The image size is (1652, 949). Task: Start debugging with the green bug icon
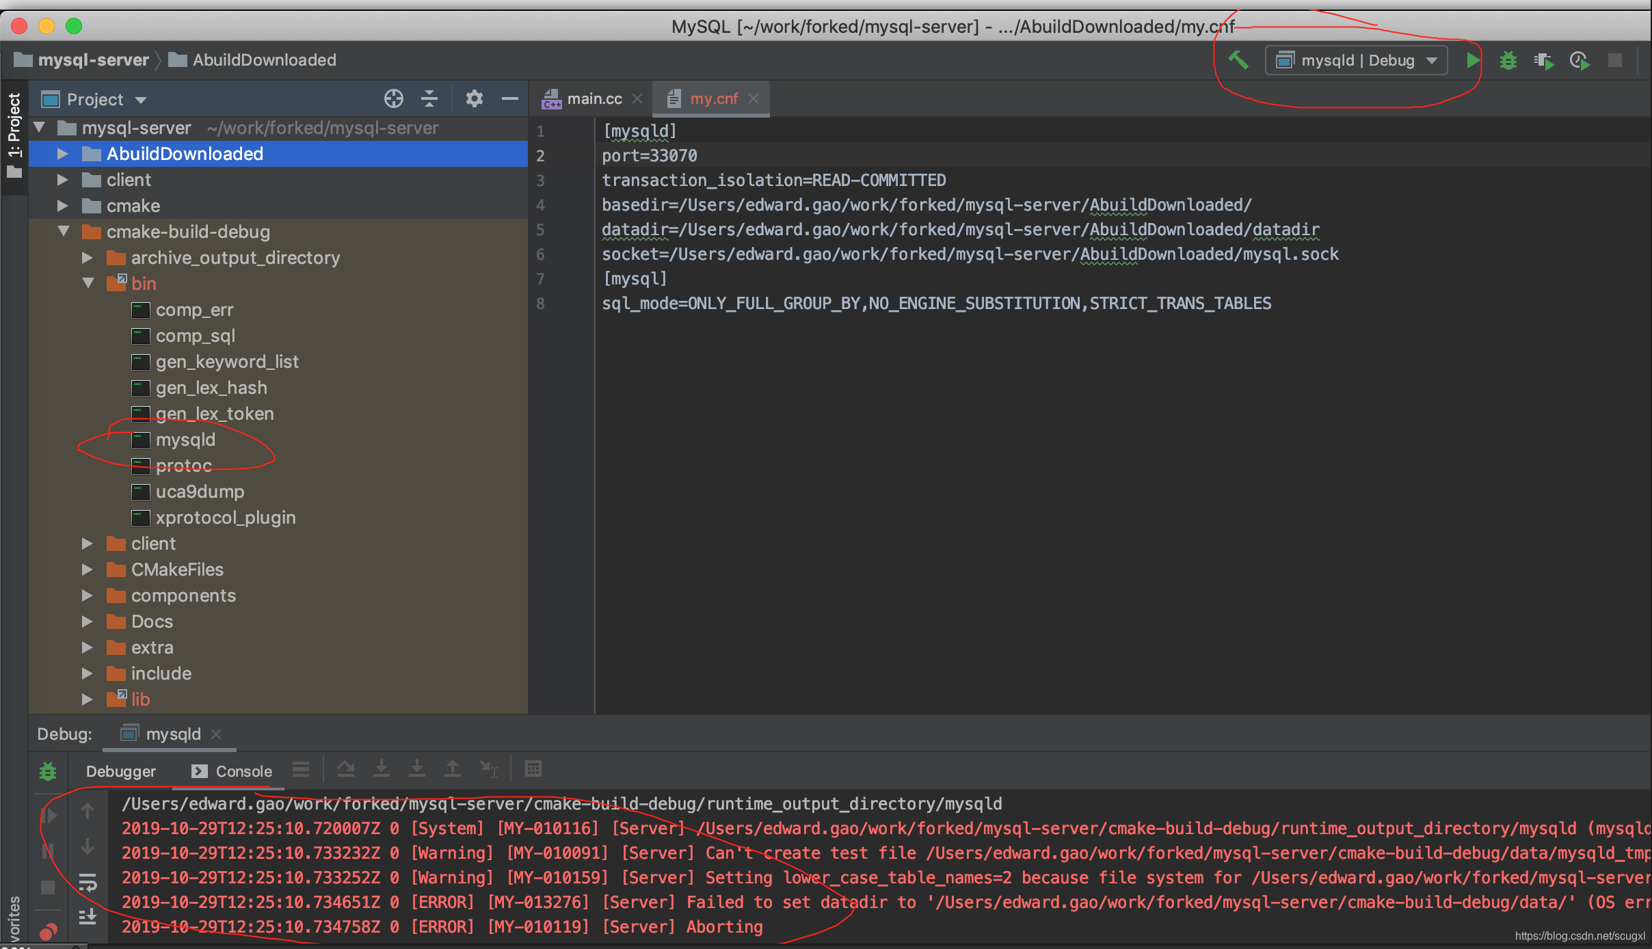coord(1508,61)
